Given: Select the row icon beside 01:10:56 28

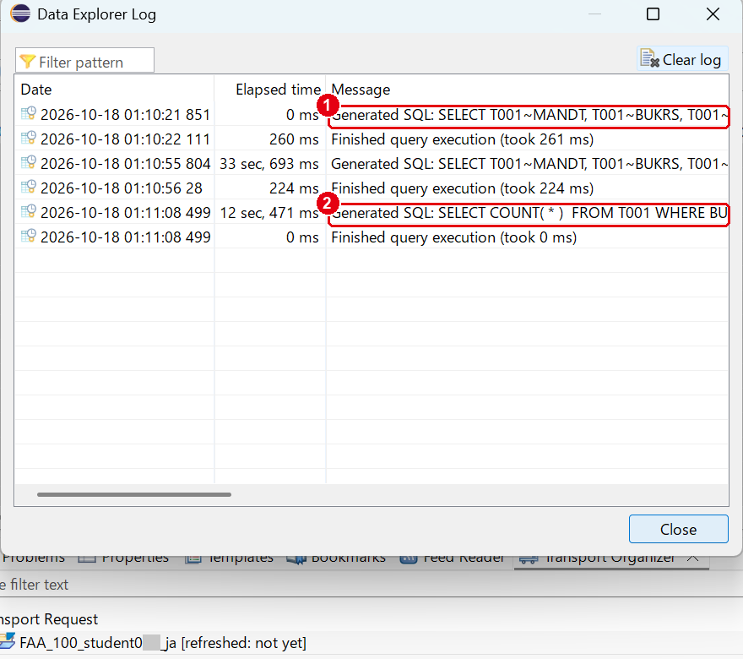Looking at the screenshot, I should pos(29,188).
